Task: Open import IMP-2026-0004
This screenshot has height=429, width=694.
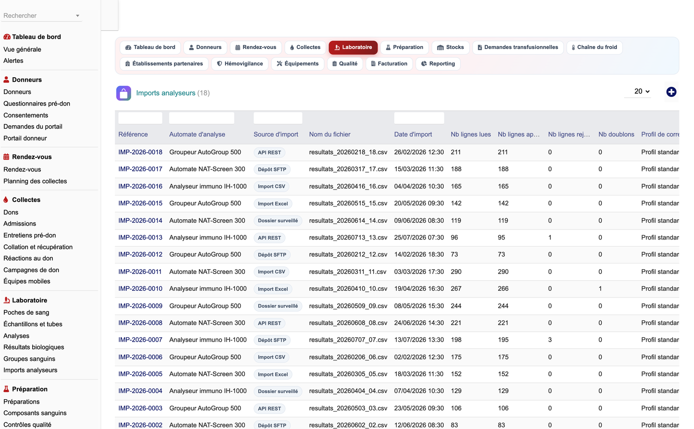Action: coord(140,391)
